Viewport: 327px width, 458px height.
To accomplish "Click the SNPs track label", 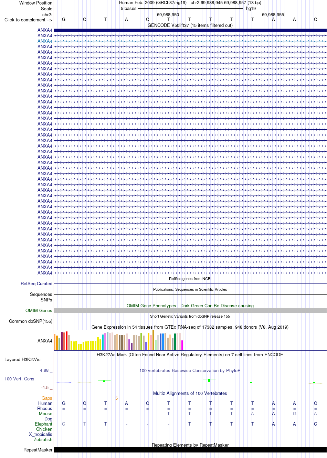I will [46, 300].
